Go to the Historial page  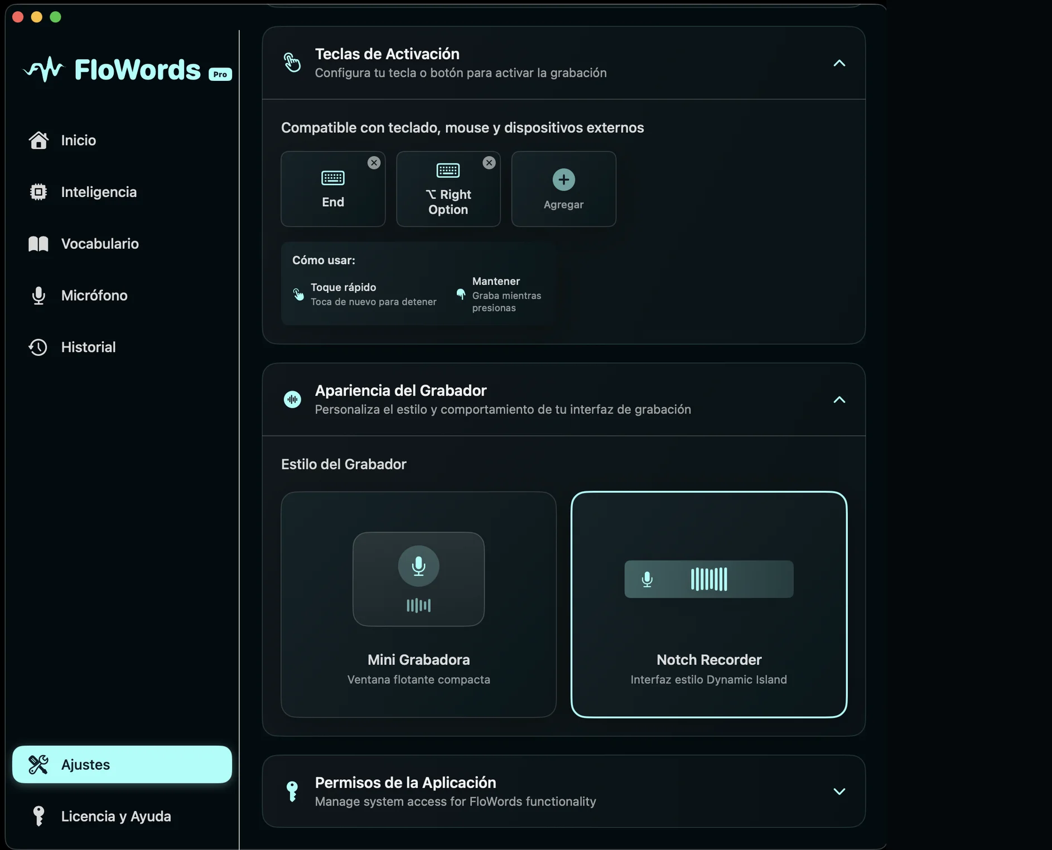click(x=88, y=347)
